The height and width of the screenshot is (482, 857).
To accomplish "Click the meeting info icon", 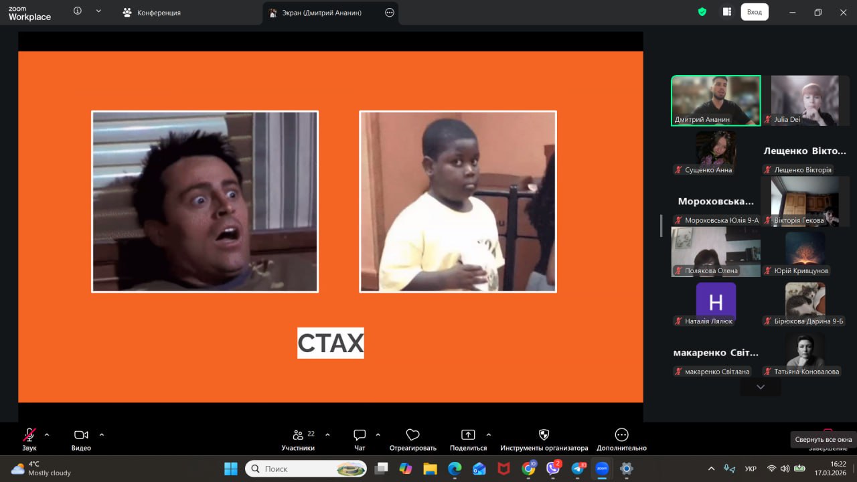I will 78,11.
